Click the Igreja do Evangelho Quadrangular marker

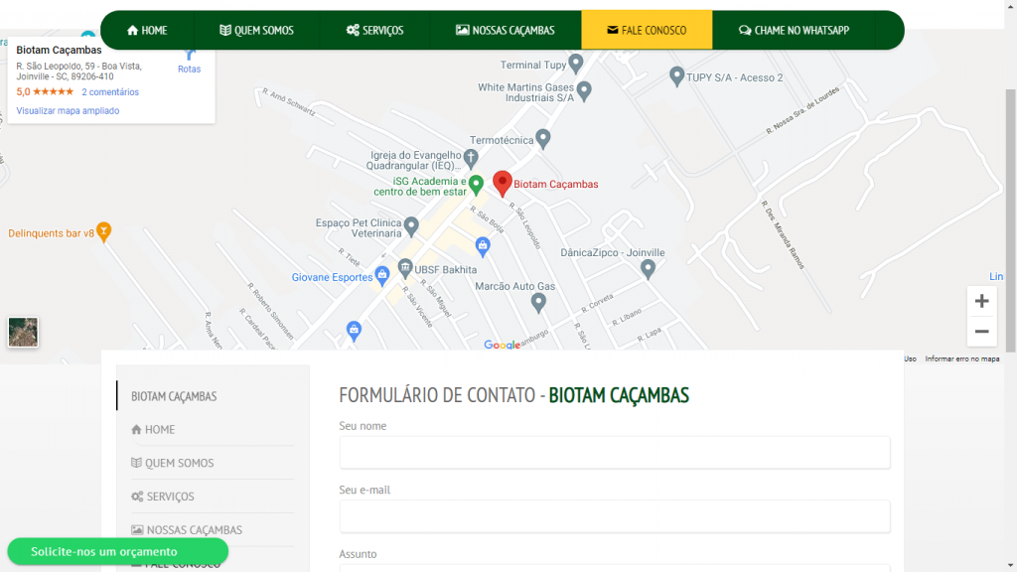(x=471, y=158)
